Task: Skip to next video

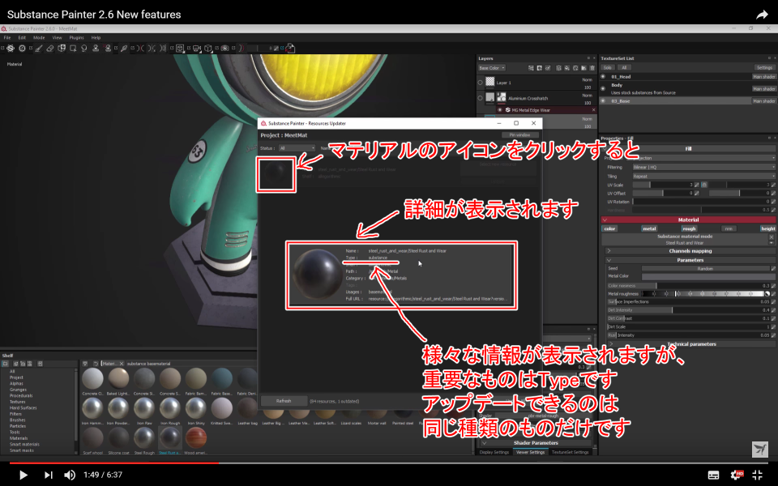Action: 48,475
